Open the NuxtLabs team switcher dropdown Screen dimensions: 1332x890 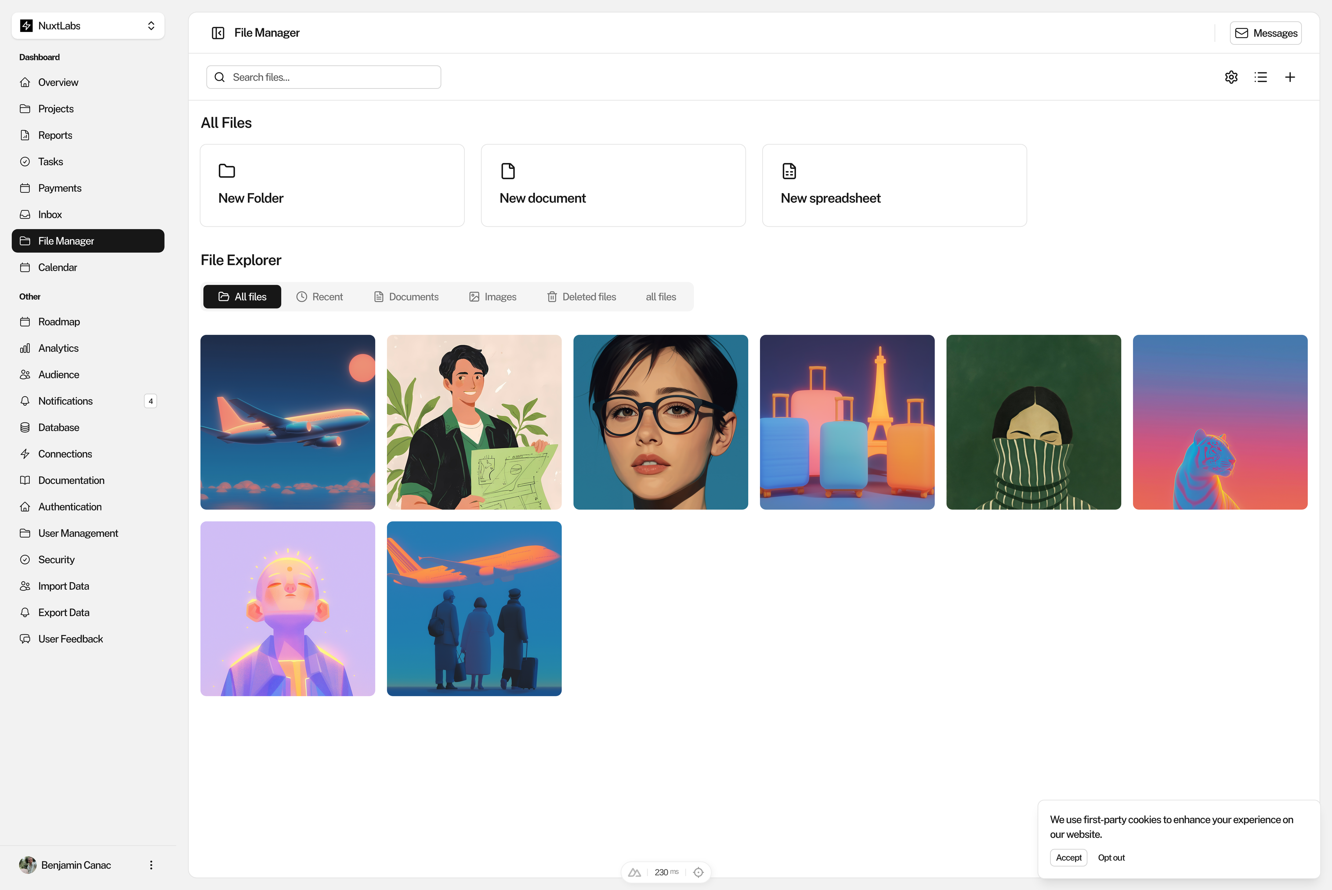coord(88,26)
